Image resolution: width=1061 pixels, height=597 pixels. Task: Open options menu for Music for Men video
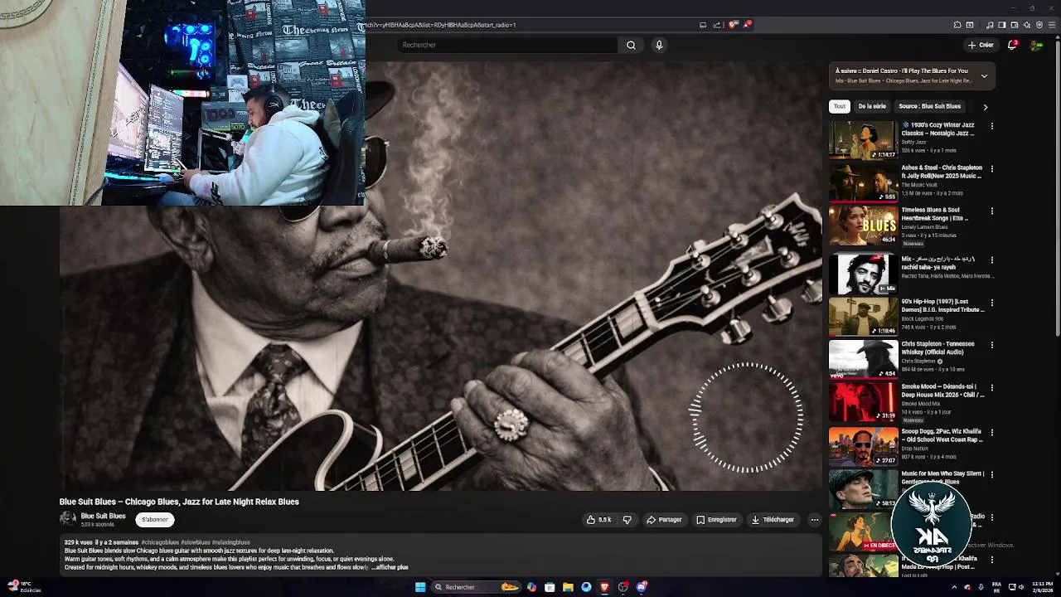click(x=992, y=475)
